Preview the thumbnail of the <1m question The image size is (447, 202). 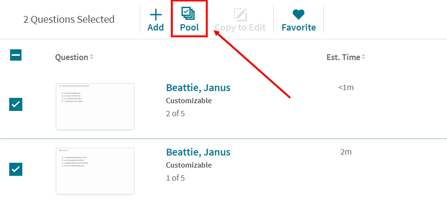95,107
